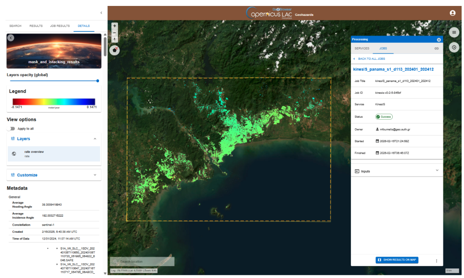Expand the Customize section
464x278 pixels.
(x=95, y=175)
